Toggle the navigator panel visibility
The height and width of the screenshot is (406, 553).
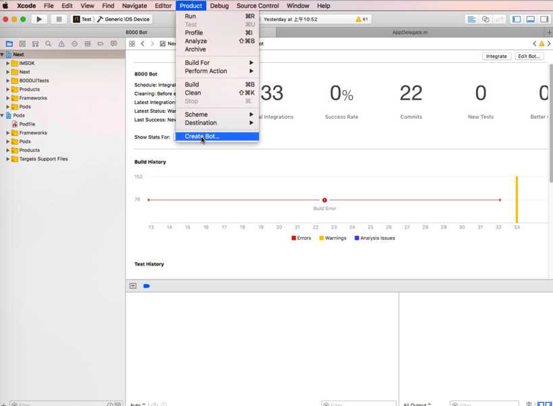[x=516, y=19]
